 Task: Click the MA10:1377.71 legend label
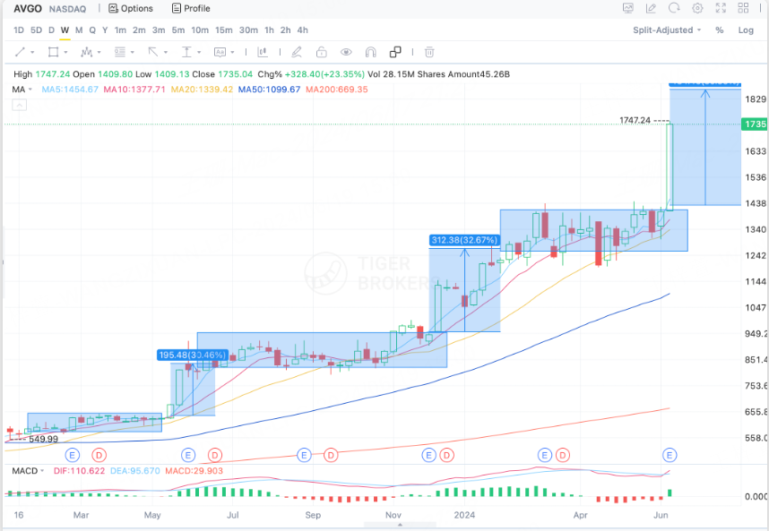tap(134, 90)
